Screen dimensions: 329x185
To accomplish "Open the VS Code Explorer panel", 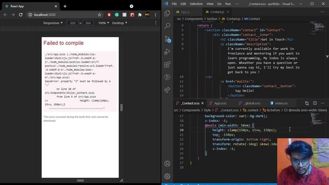I will pyautogui.click(x=167, y=13).
